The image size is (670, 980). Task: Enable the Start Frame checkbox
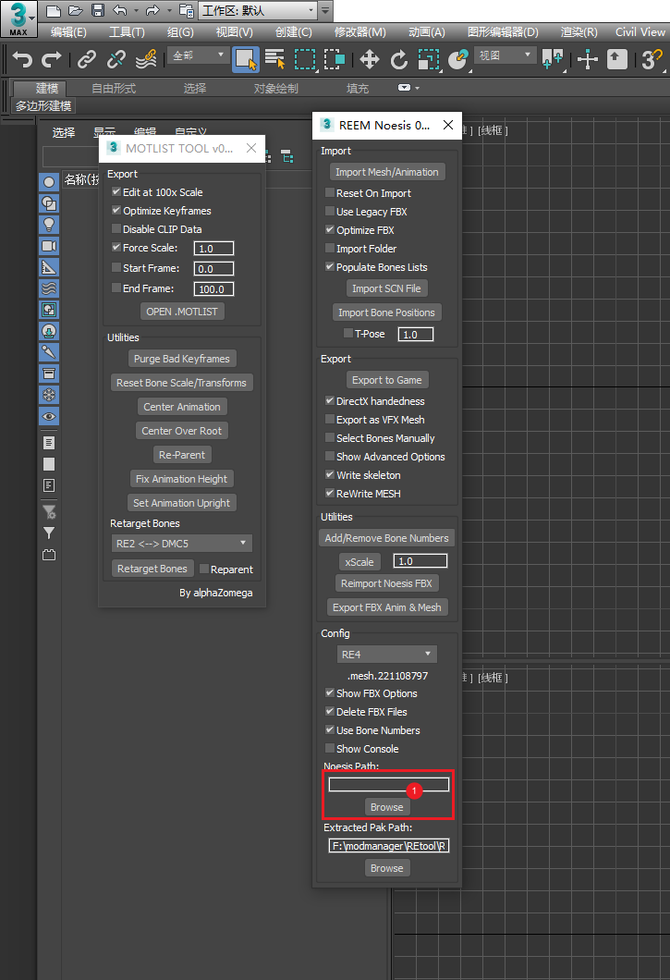[x=116, y=267]
